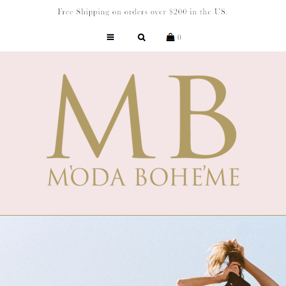This screenshot has width=286, height=286.
Task: Click the "Free Shipping" words in announcement
Action: 84,12
